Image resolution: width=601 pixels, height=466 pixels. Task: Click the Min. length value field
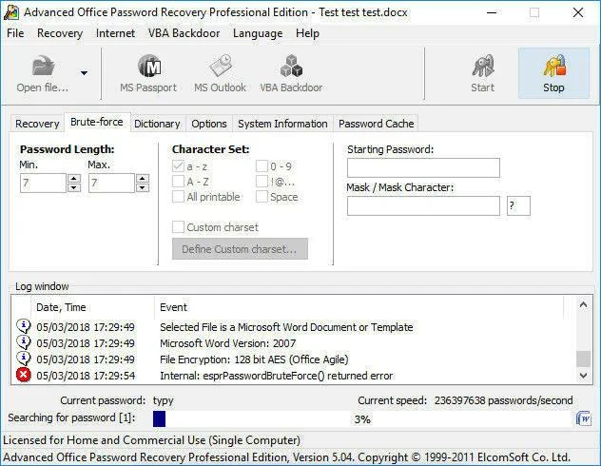[44, 183]
